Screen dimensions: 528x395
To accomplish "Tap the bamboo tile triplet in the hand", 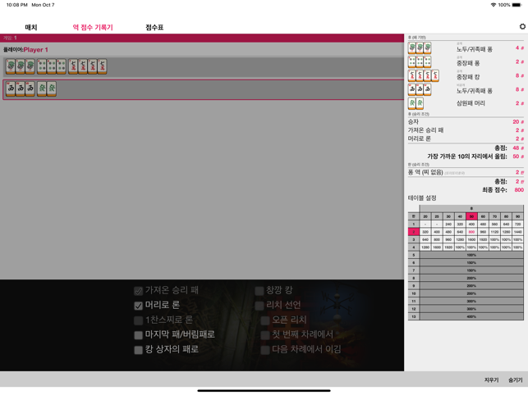I will [21, 66].
